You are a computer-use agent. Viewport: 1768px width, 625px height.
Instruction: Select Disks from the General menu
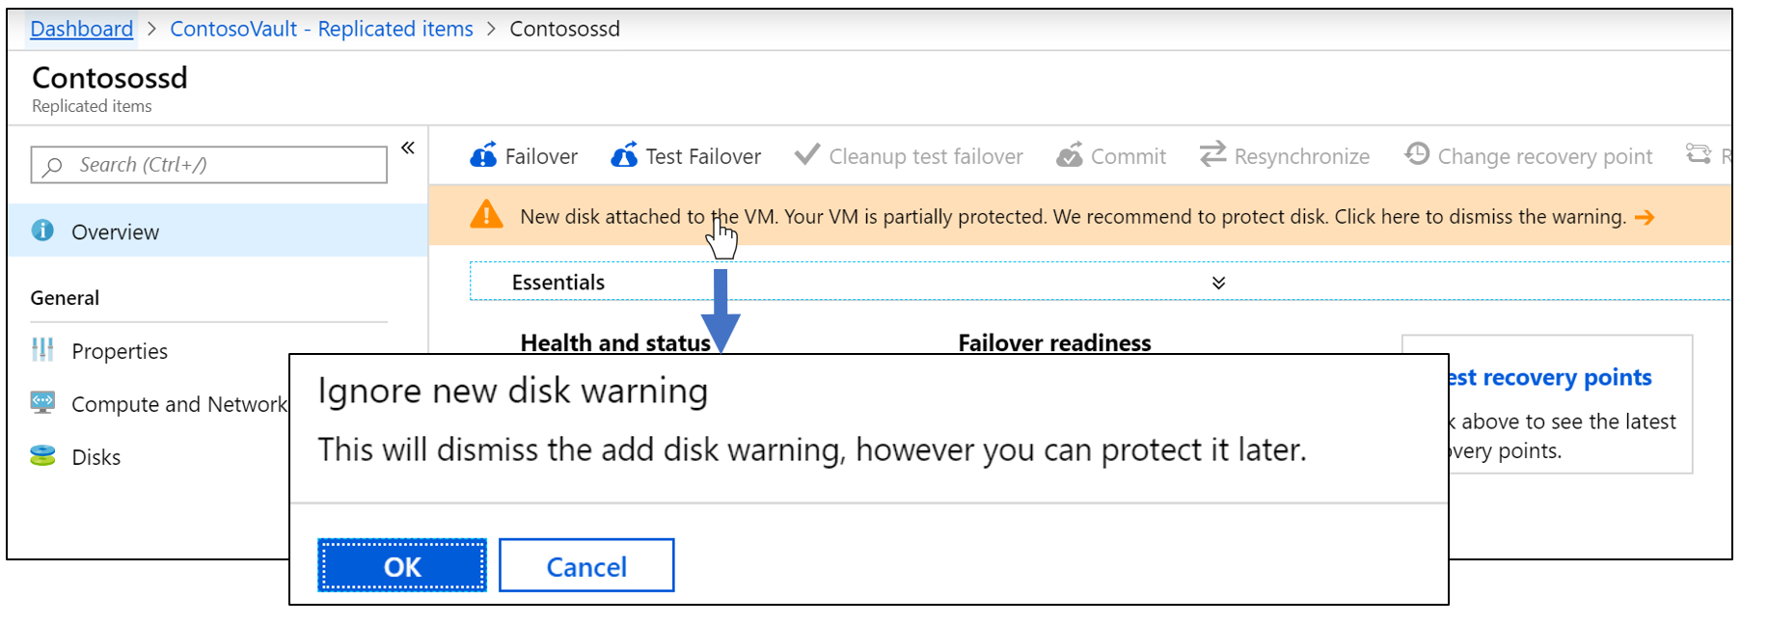(97, 455)
